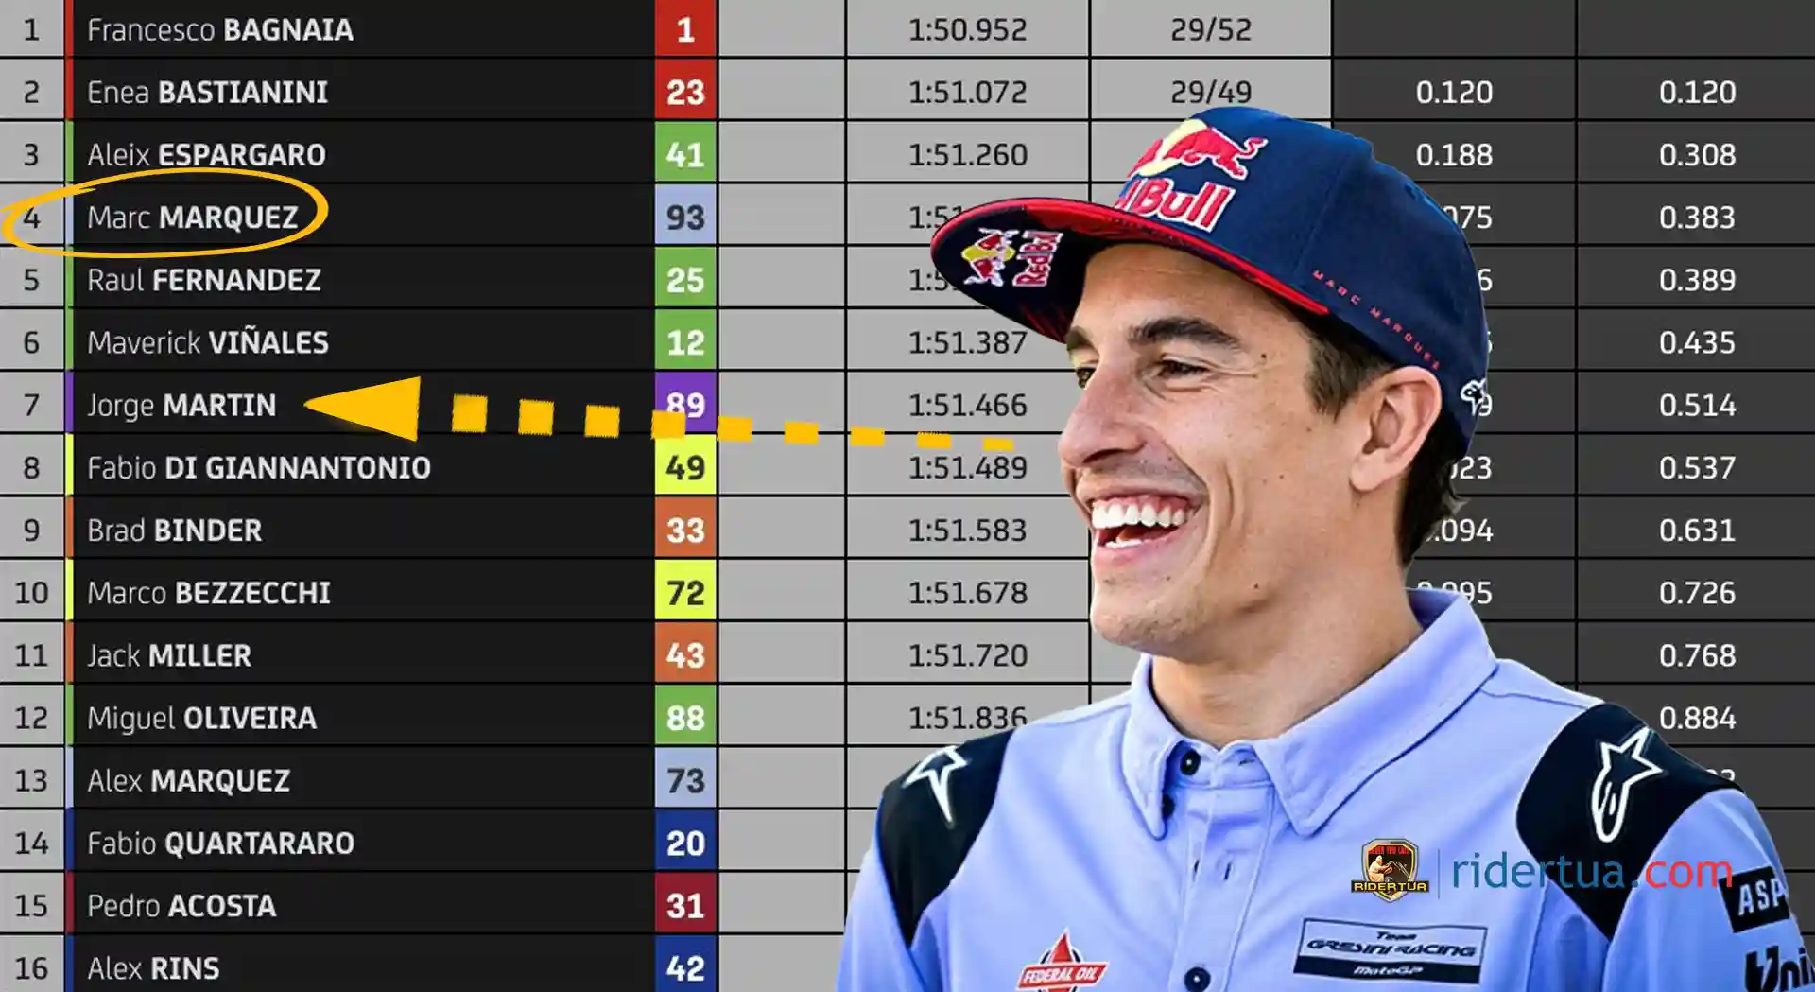
Task: Click Enea BASTIANINI lap time 1:51.072
Action: coord(967,92)
